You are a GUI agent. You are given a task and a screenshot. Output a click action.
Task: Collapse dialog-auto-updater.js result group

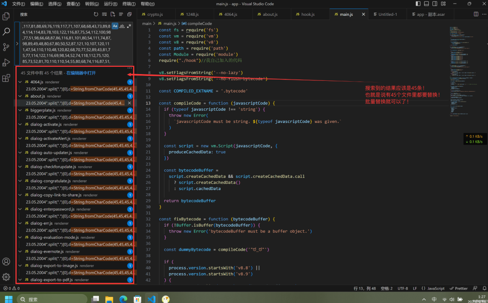[20, 153]
